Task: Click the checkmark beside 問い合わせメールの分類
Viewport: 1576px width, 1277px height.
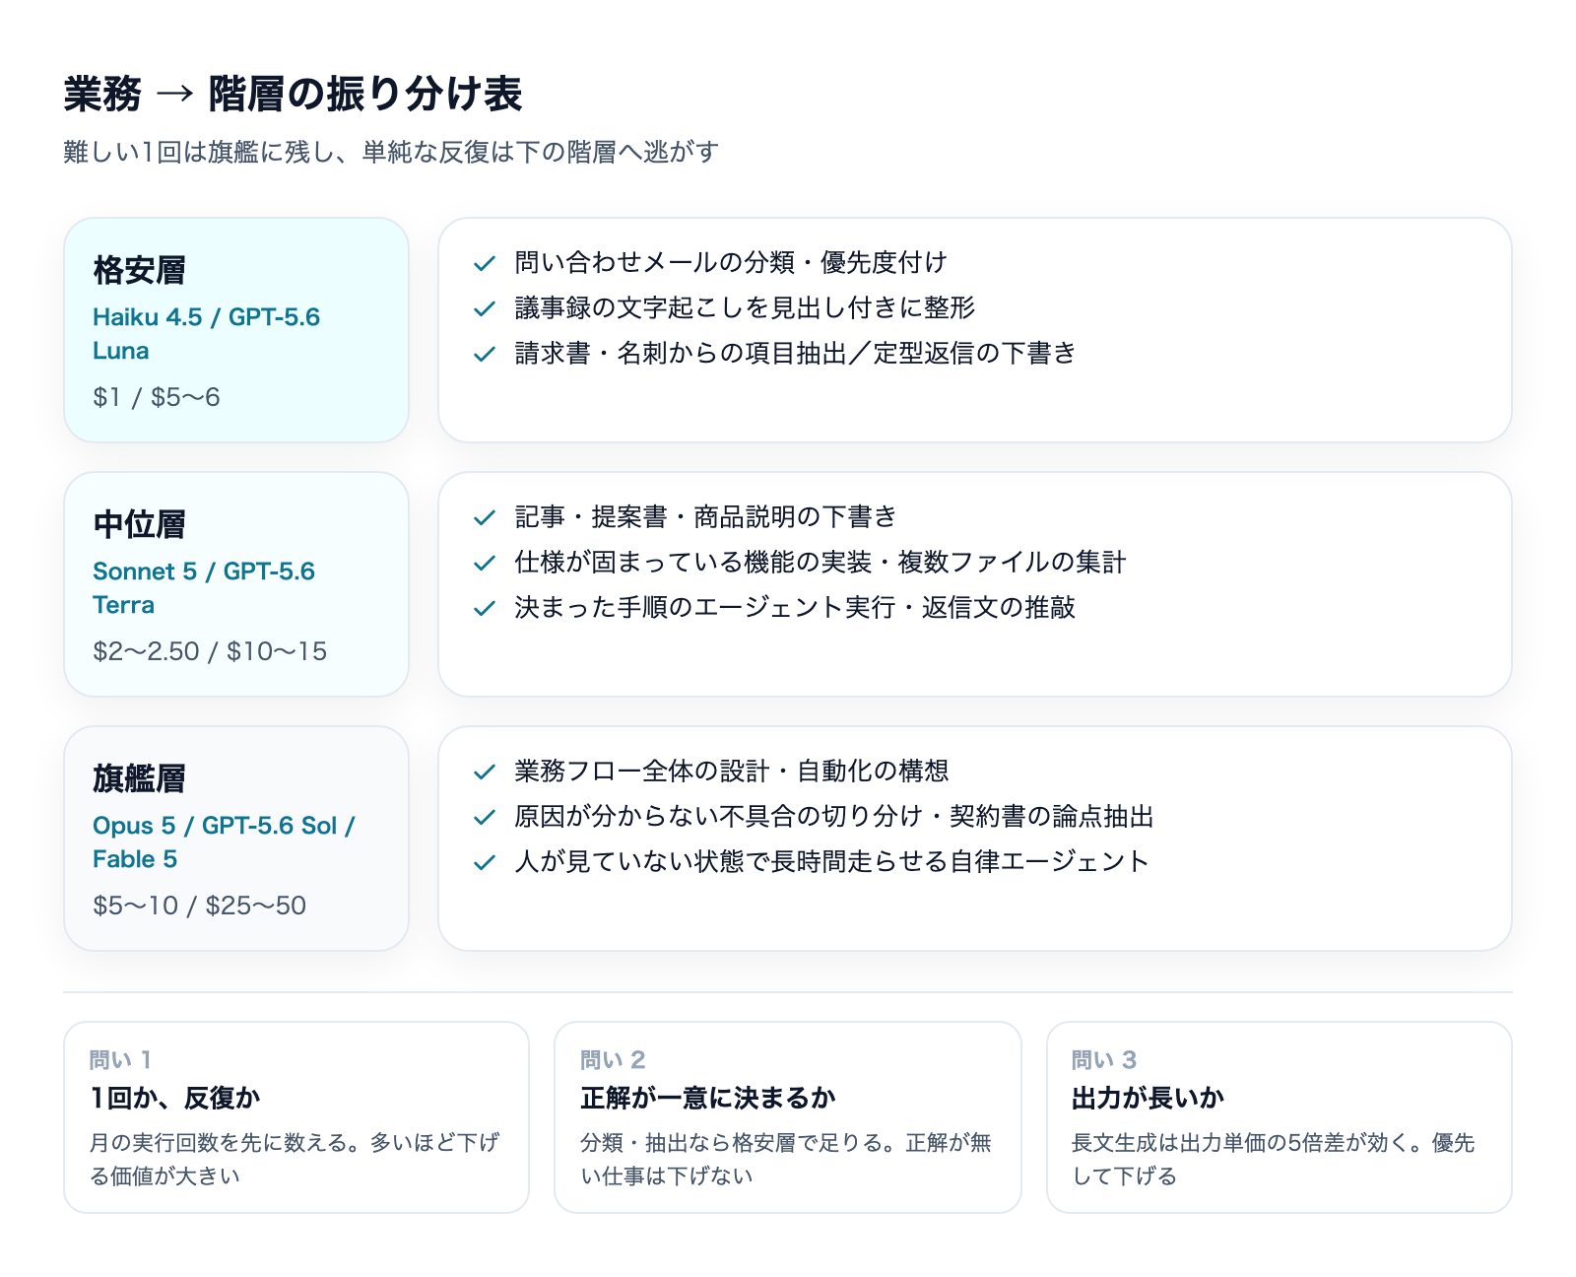Action: (x=484, y=263)
